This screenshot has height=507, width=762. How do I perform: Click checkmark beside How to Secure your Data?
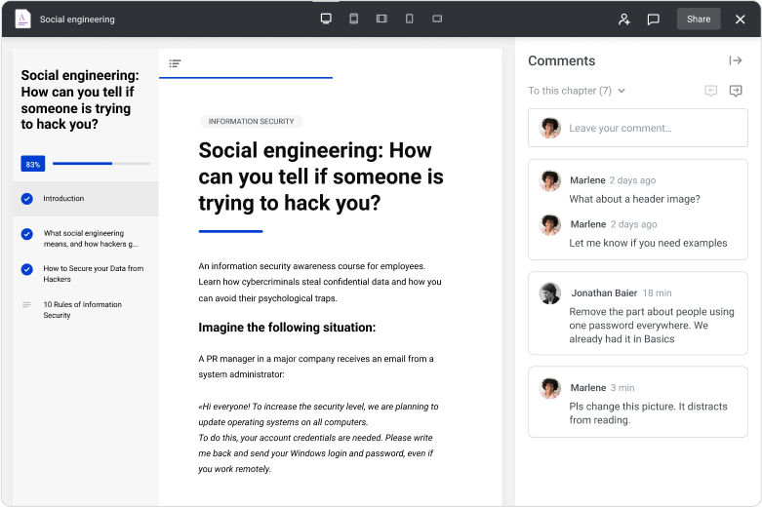tap(26, 269)
